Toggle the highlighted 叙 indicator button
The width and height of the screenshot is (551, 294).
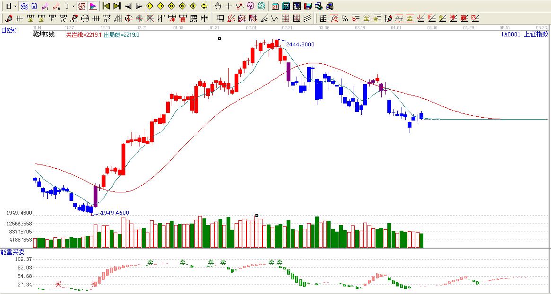click(81, 6)
